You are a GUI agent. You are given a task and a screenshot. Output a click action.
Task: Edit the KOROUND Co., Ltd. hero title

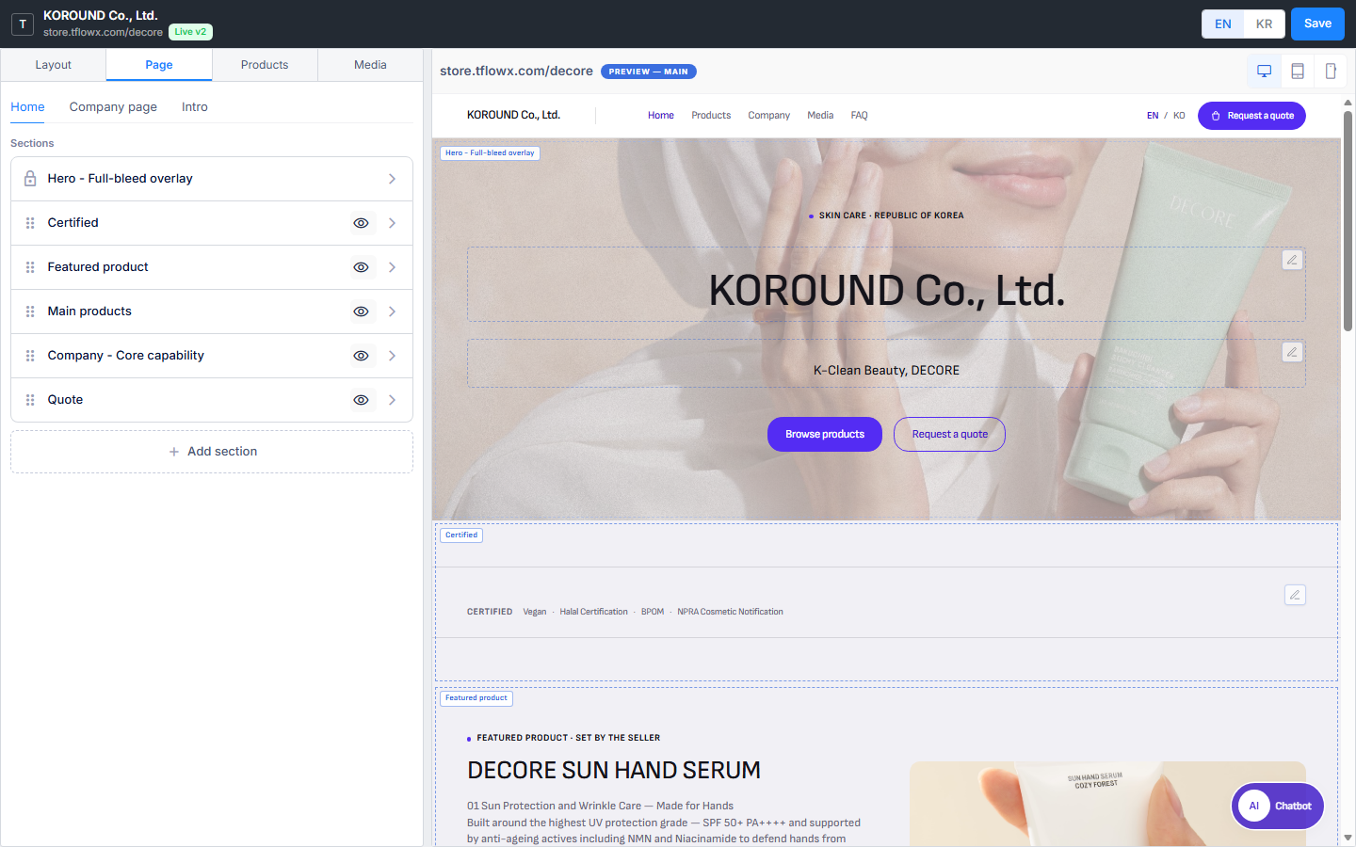click(x=1293, y=260)
